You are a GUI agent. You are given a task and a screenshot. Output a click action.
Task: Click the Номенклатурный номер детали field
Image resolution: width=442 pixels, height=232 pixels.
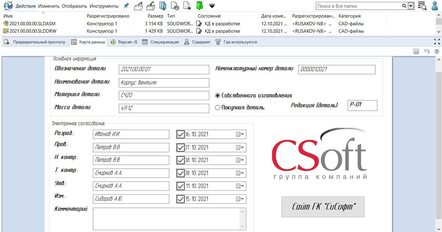337,69
